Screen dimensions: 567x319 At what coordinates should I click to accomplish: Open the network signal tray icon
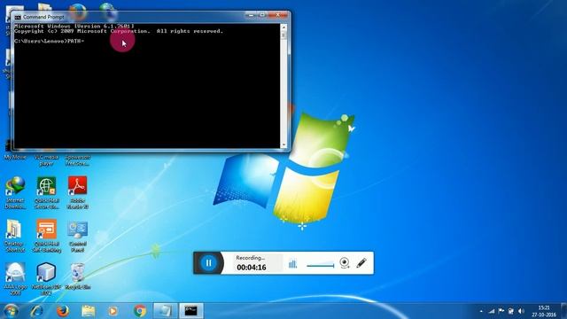pyautogui.click(x=491, y=311)
